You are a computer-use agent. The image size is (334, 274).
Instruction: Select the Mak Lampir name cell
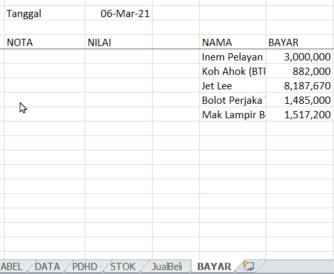233,114
